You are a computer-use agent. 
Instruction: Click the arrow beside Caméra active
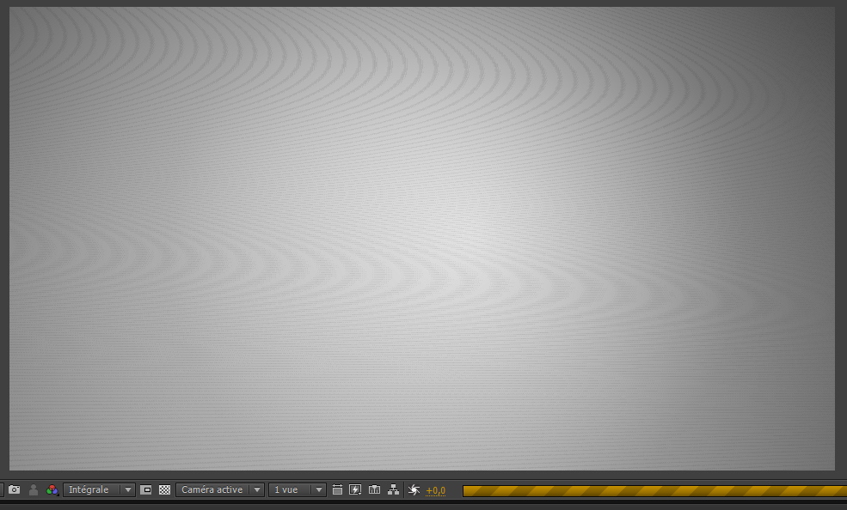click(256, 489)
